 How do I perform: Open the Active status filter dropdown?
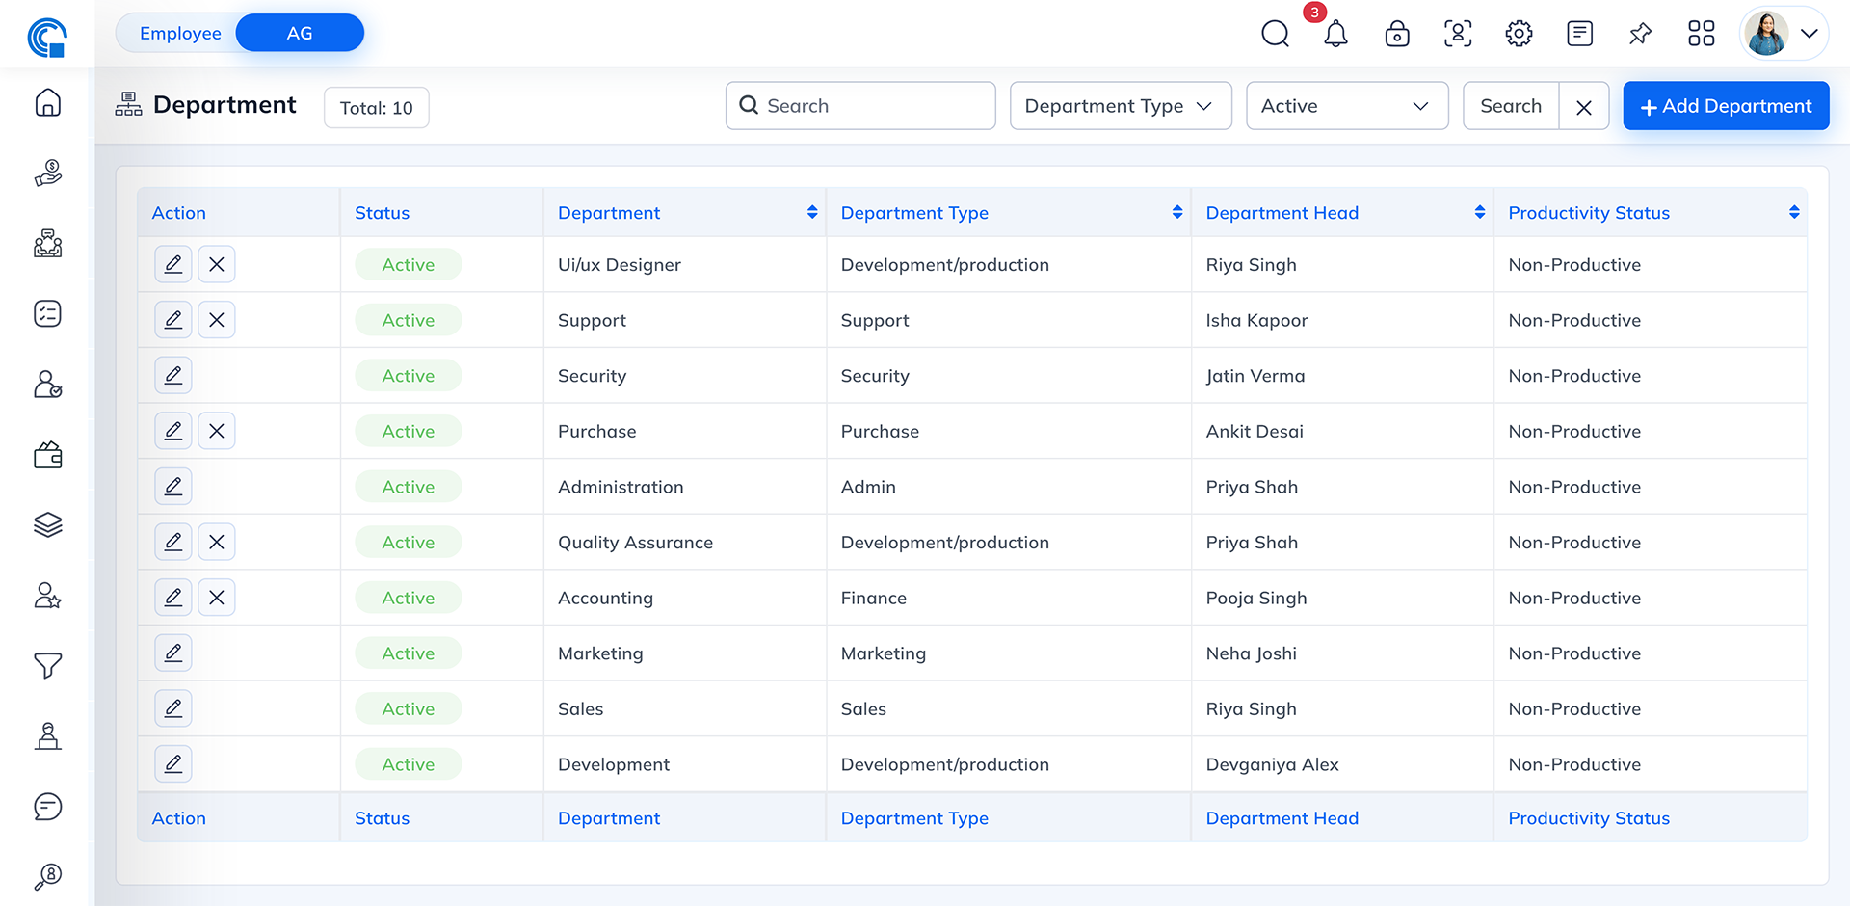click(x=1346, y=106)
